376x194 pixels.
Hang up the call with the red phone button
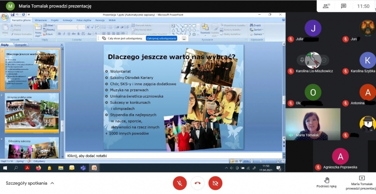197,183
